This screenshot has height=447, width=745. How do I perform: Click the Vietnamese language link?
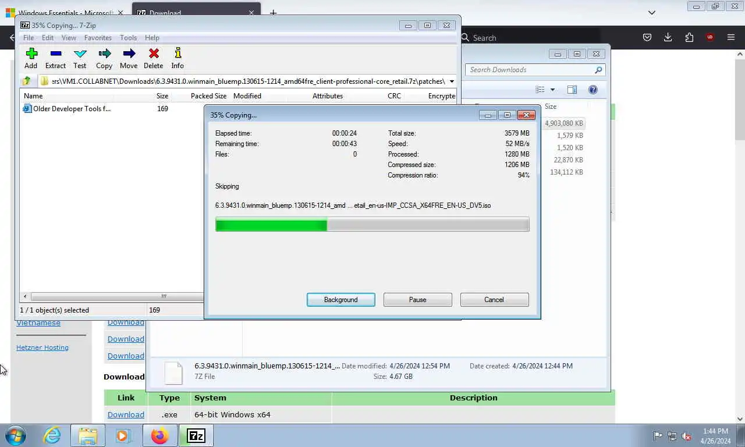tap(38, 323)
